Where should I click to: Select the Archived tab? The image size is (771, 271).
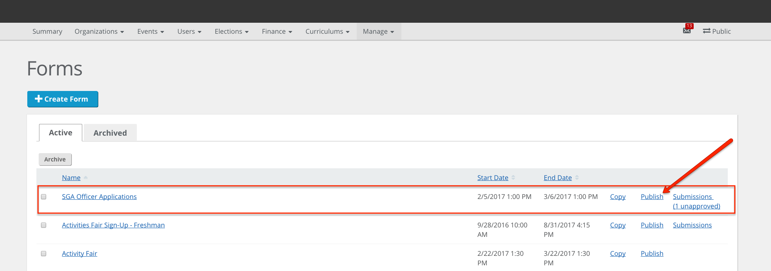pos(110,133)
